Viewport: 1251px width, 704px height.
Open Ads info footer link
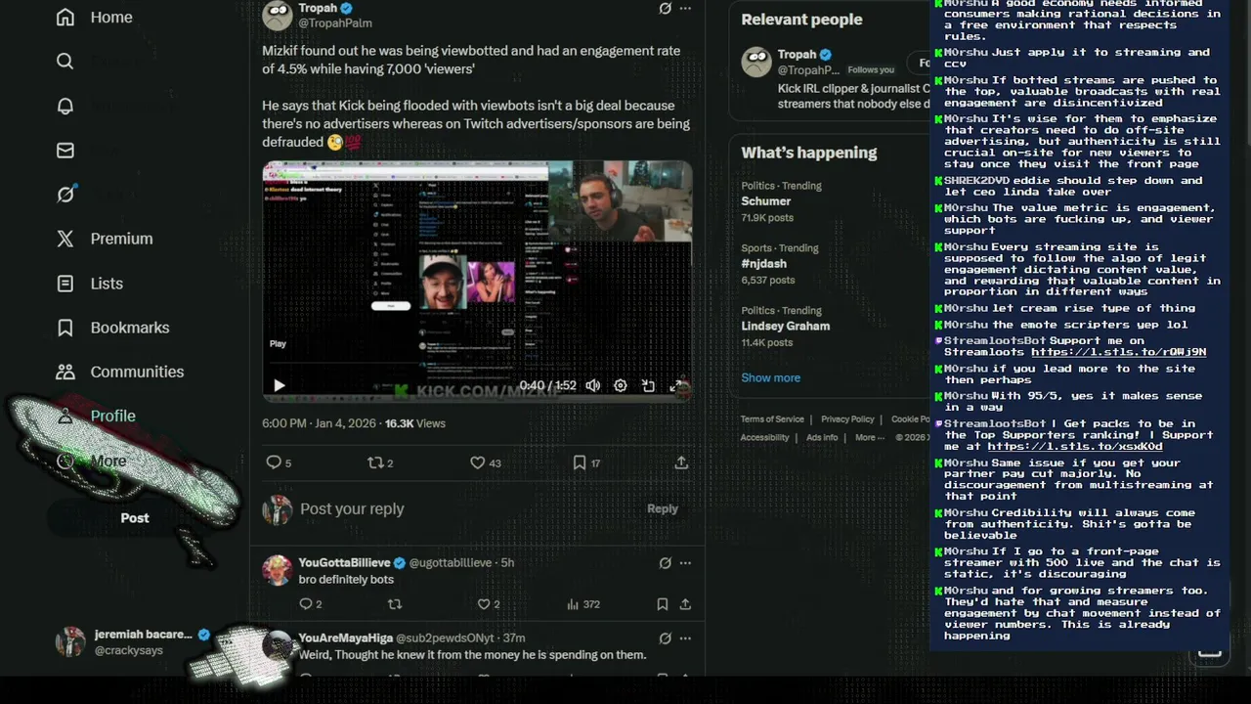822,437
